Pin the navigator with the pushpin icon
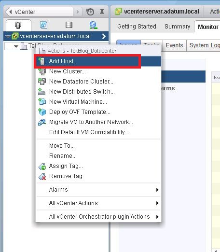Image resolution: width=220 pixels, height=252 pixels. (x=102, y=12)
